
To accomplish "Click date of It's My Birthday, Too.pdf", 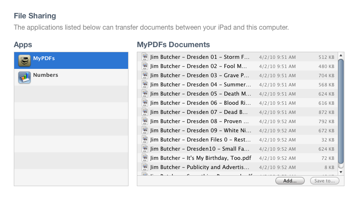I will pyautogui.click(x=277, y=158).
